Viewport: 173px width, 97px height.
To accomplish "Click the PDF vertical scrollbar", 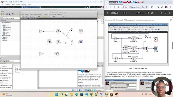I will point(172,45).
